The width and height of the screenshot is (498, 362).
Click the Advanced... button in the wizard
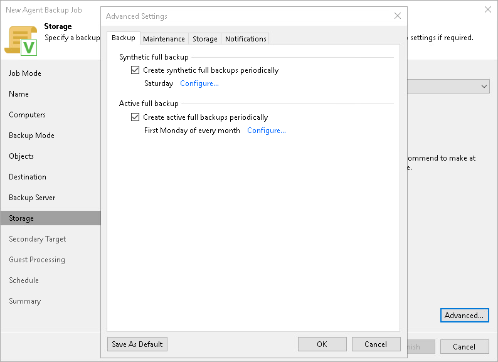point(464,316)
